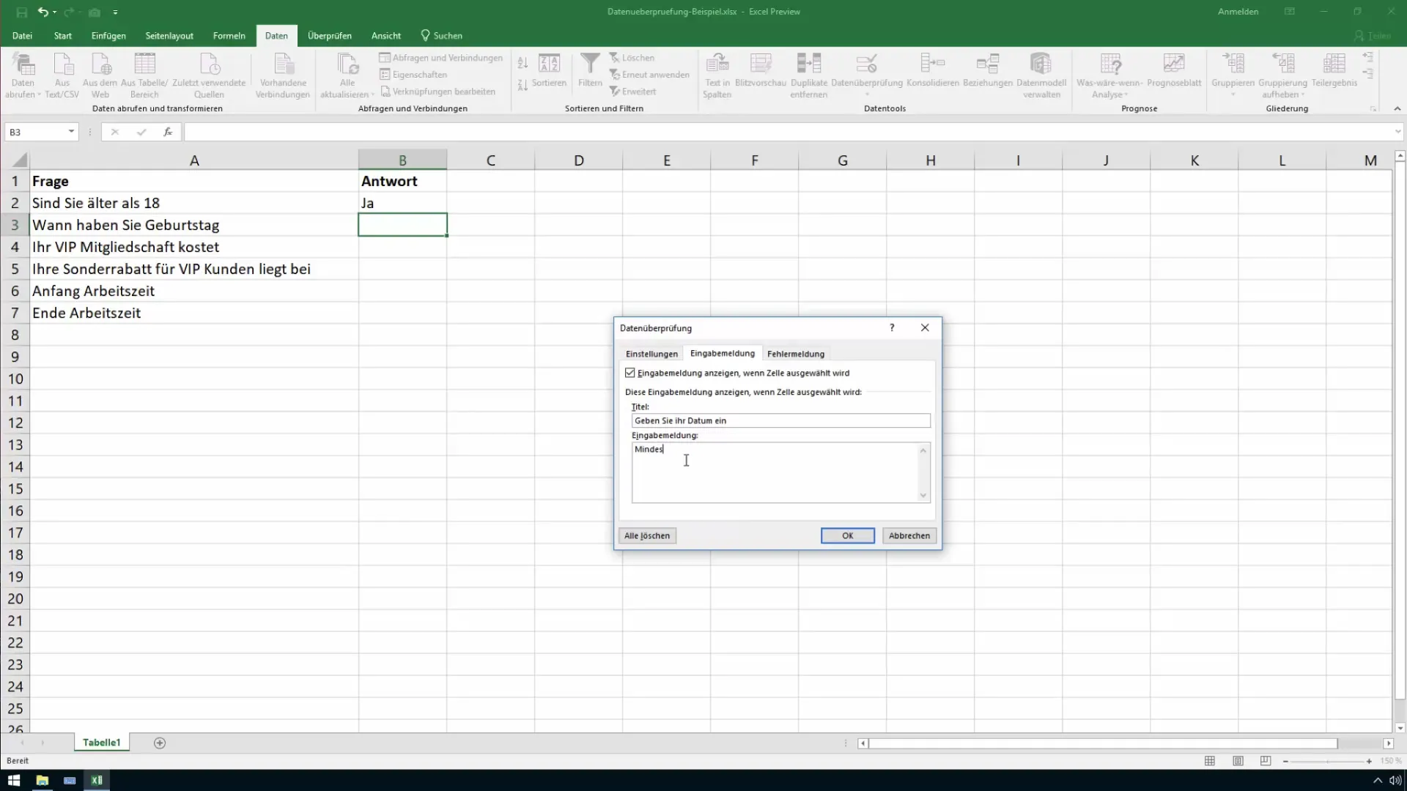
Task: Confirm the dialog with OK
Action: 848,535
